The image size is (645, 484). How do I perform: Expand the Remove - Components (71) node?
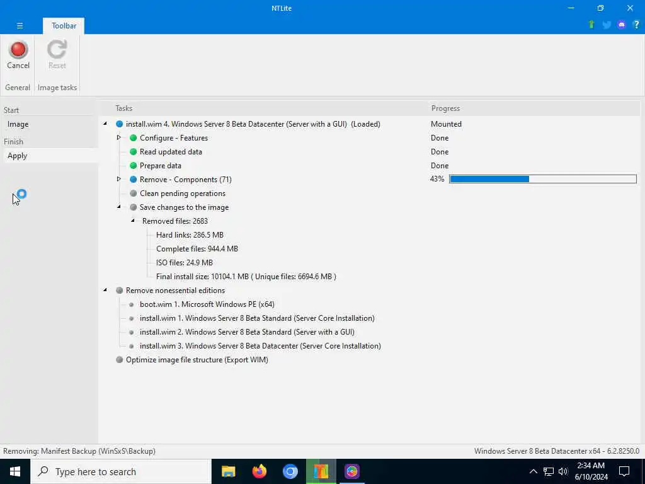(x=118, y=179)
